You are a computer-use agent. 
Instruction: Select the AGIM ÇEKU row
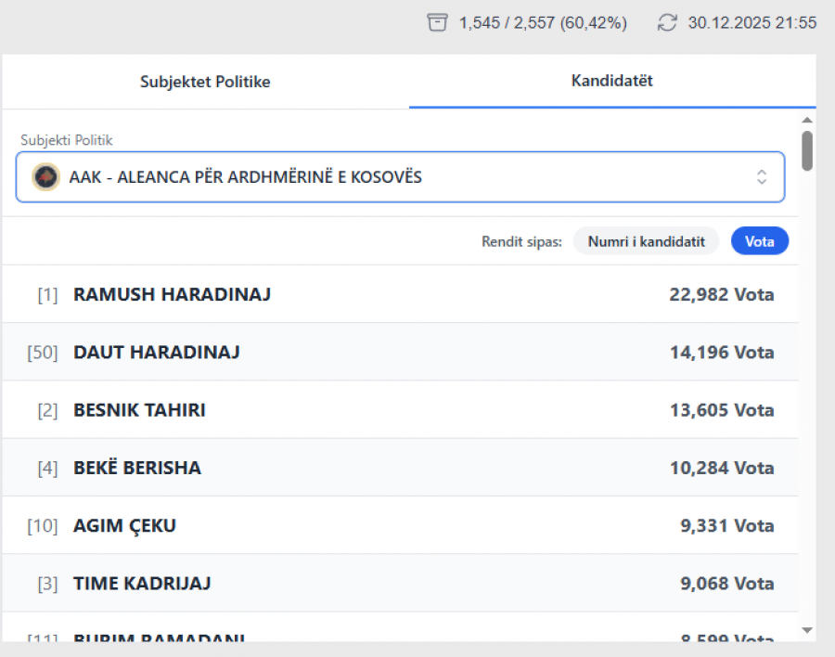[401, 525]
